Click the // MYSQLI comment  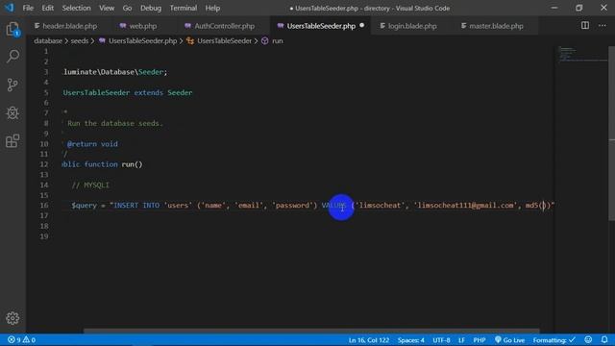tap(90, 185)
